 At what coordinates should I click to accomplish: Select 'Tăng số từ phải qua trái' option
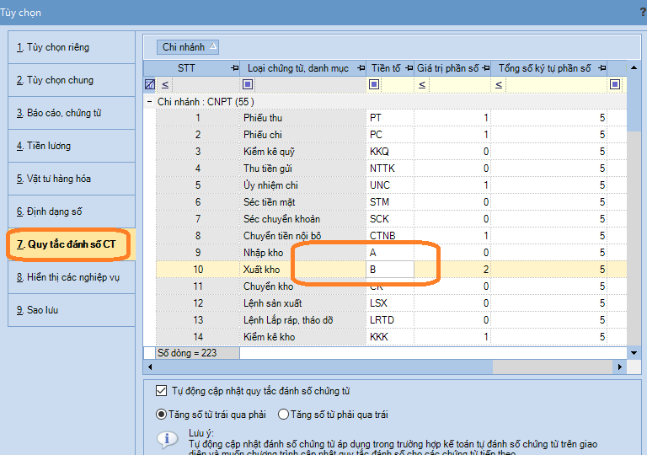tap(283, 415)
